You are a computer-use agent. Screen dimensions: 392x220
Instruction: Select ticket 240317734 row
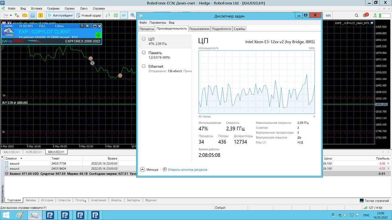point(198,164)
